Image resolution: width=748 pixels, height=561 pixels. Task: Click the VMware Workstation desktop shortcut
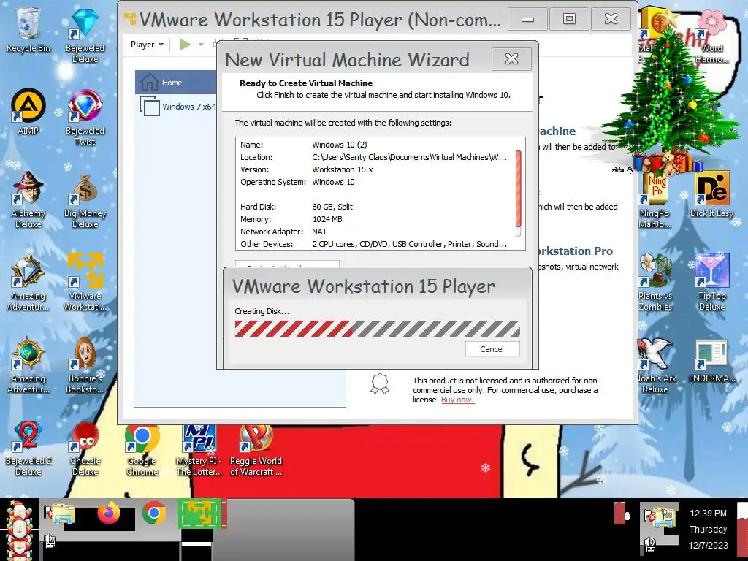(x=85, y=283)
